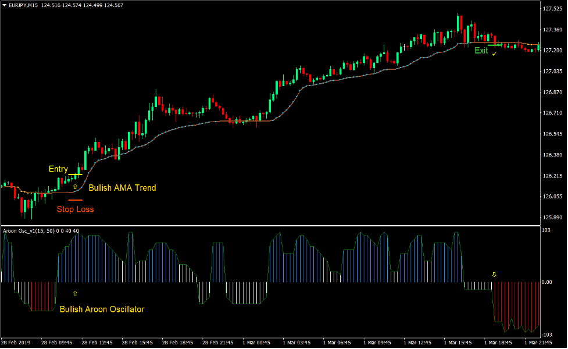Click the 127.155 price level on the scale
This screenshot has height=349, width=568.
[551, 56]
